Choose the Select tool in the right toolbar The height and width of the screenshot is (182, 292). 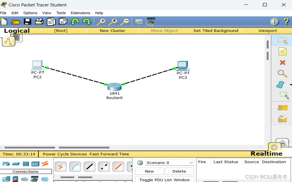283,40
